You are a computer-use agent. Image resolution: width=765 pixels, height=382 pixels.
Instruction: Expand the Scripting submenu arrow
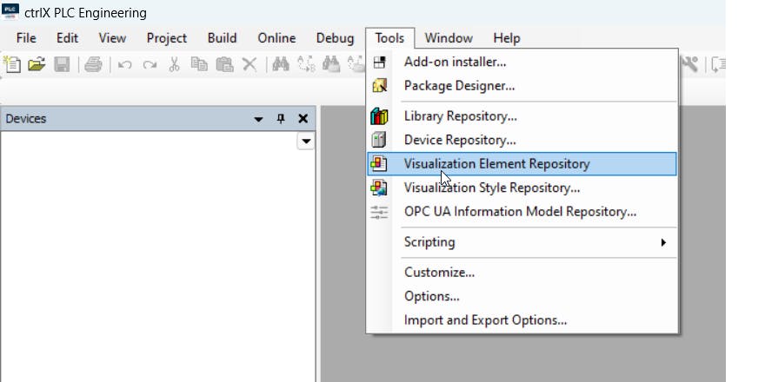663,242
